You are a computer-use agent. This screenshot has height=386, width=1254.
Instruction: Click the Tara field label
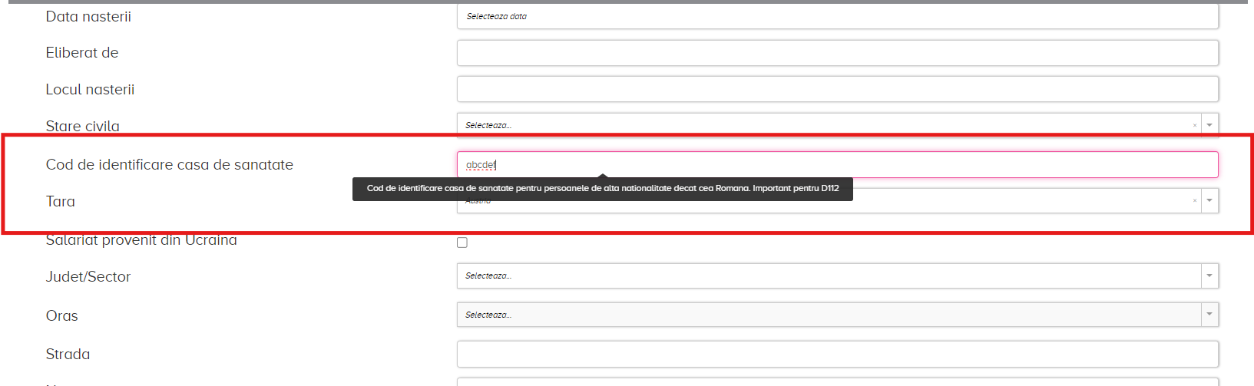tap(60, 202)
